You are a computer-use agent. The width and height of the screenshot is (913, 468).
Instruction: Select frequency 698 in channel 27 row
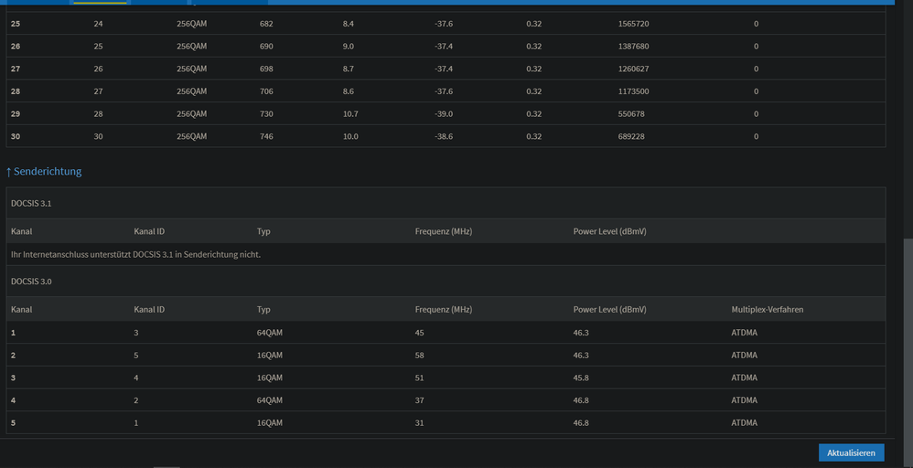(266, 69)
